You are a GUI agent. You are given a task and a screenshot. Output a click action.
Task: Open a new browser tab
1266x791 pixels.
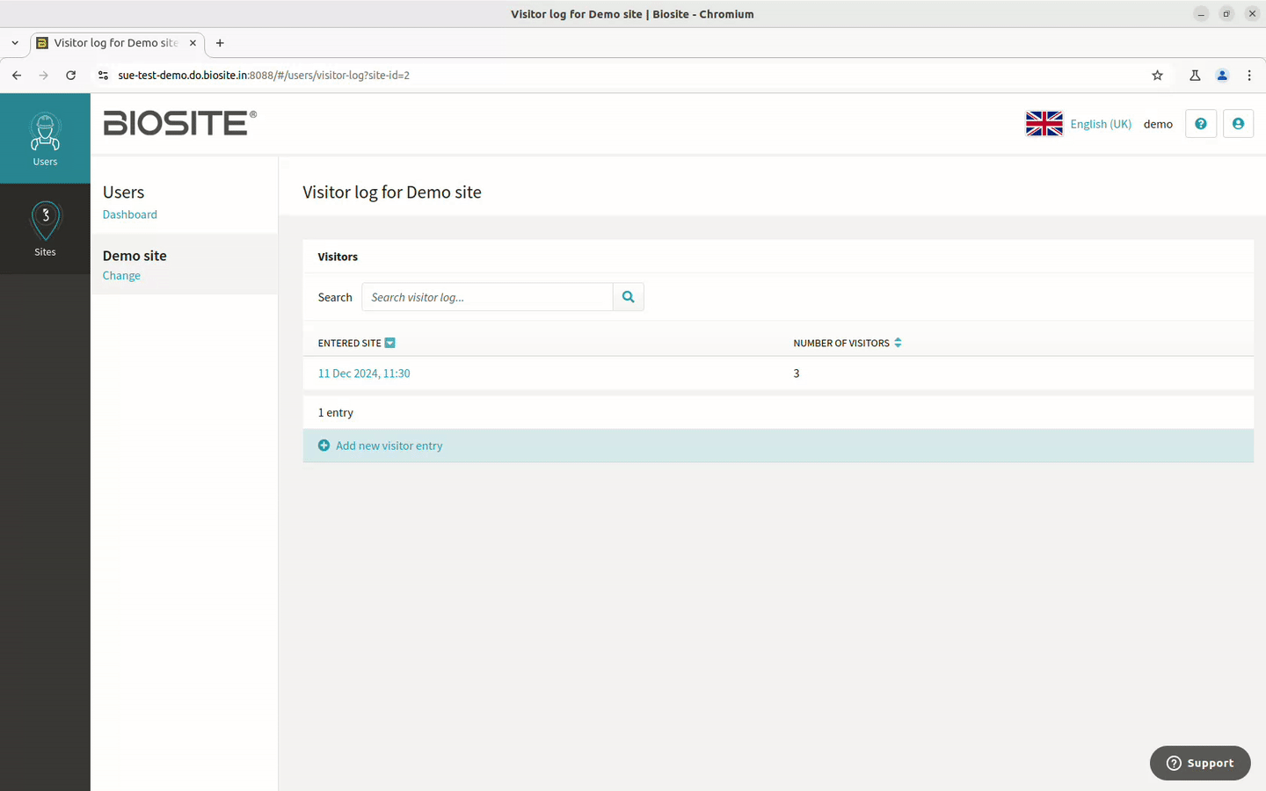pyautogui.click(x=220, y=42)
